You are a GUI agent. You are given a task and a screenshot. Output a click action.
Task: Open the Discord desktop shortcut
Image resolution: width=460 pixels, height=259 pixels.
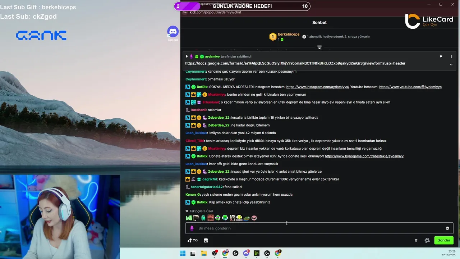click(173, 33)
